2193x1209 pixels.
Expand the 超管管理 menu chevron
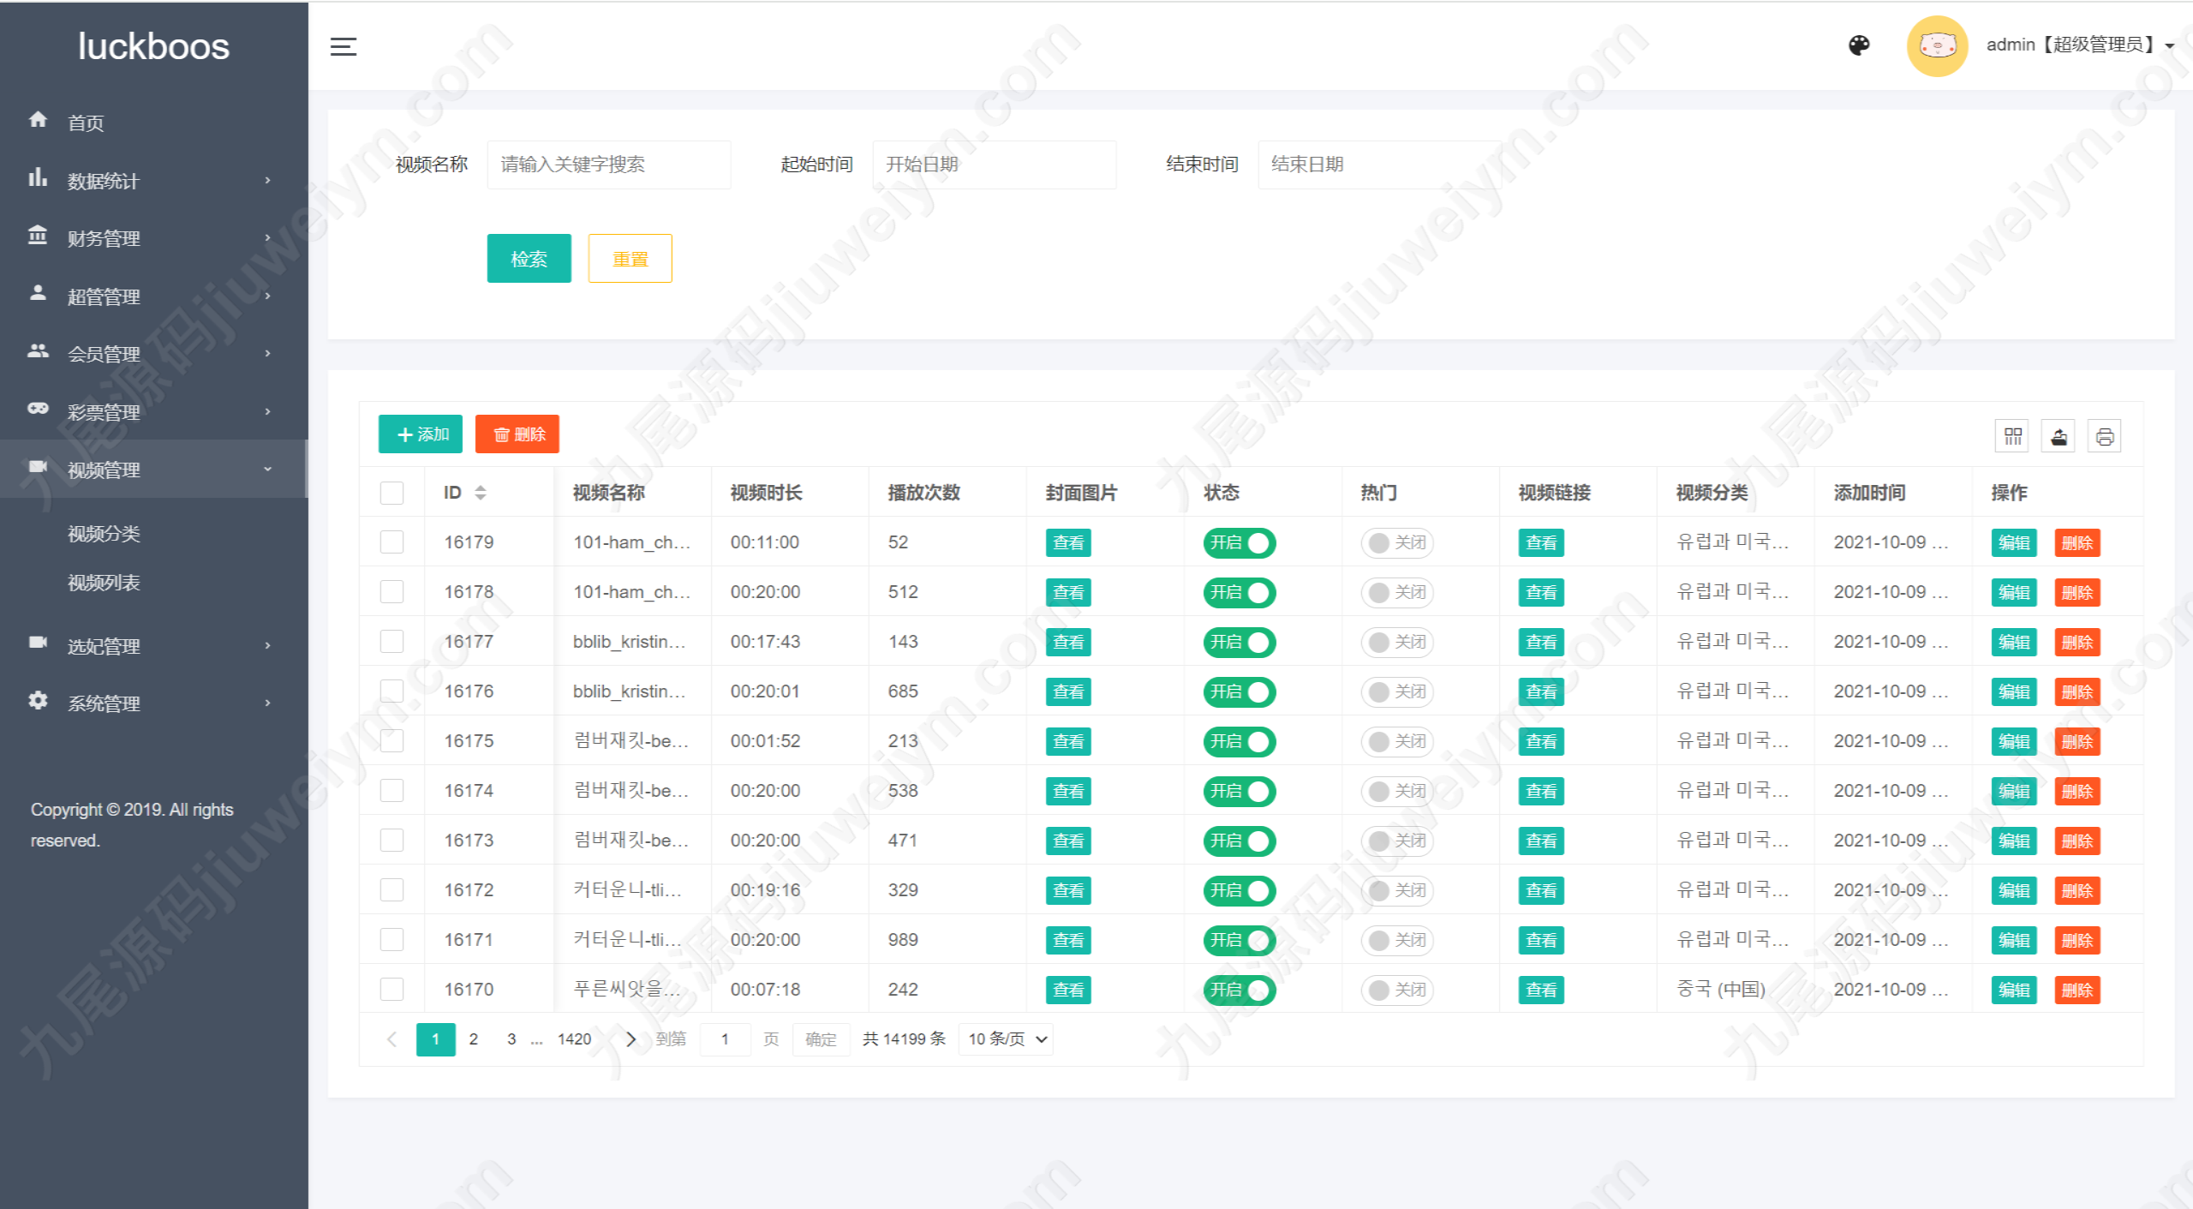click(268, 296)
